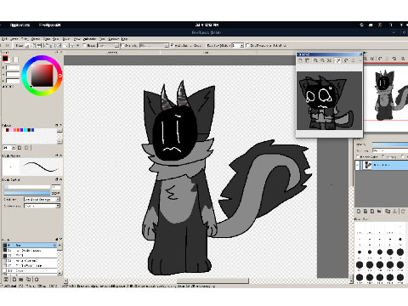The width and height of the screenshot is (408, 306).
Task: Add layer folder icon below the layer list
Action: click(379, 212)
